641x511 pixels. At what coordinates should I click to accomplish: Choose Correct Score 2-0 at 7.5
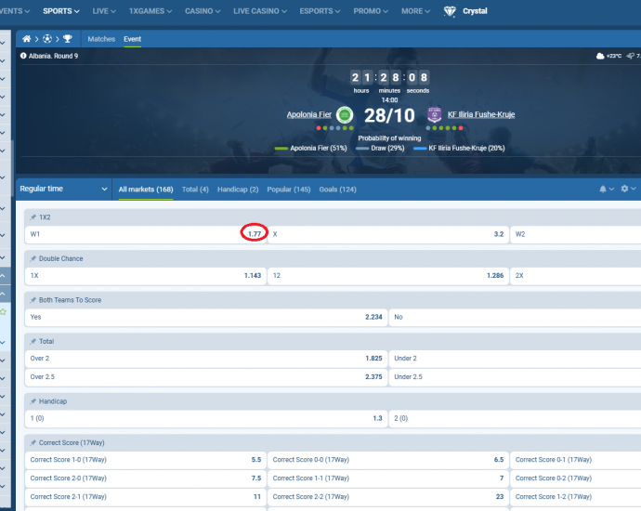point(146,478)
